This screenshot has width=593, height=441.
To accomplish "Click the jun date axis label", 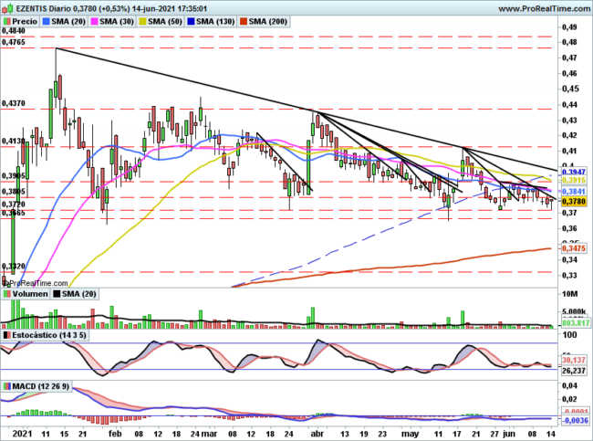I will (x=509, y=434).
